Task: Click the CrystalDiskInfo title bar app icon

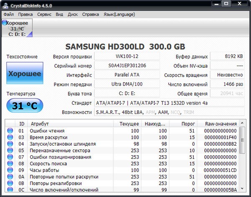Action: 5,5
